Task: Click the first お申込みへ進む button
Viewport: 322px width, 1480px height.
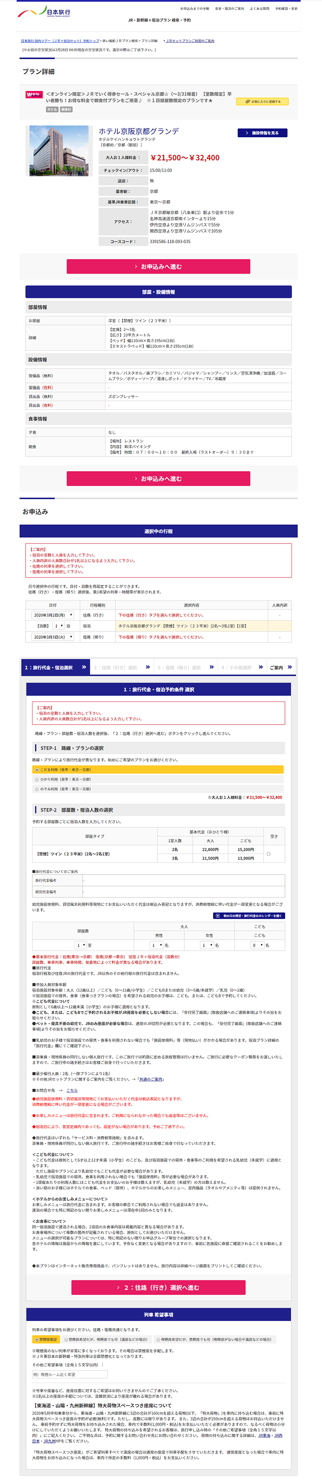Action: (158, 267)
